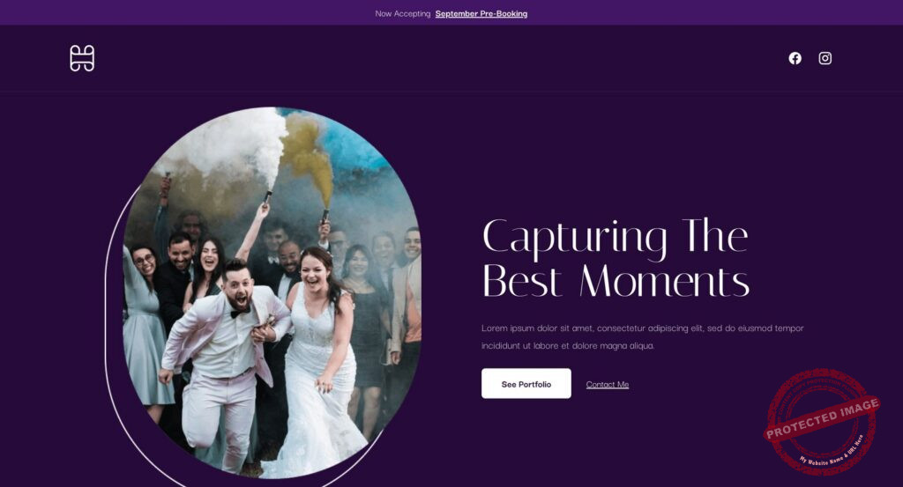The image size is (903, 487).
Task: Click the yellow smoke flare in the photo
Action: pyautogui.click(x=311, y=155)
